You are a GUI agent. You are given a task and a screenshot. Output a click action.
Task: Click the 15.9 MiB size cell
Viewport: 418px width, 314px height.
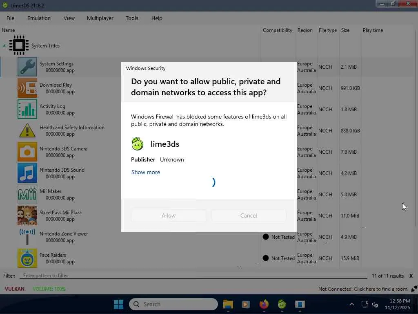tap(350, 258)
